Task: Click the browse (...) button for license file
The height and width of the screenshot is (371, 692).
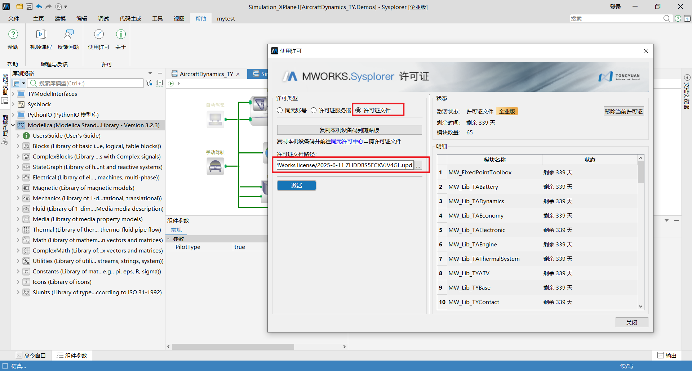Action: (418, 165)
